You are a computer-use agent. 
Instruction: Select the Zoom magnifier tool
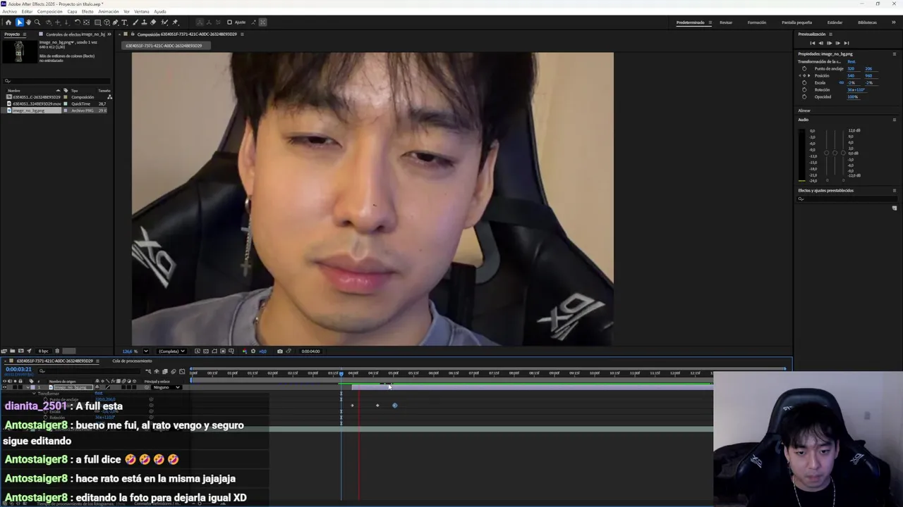(37, 23)
